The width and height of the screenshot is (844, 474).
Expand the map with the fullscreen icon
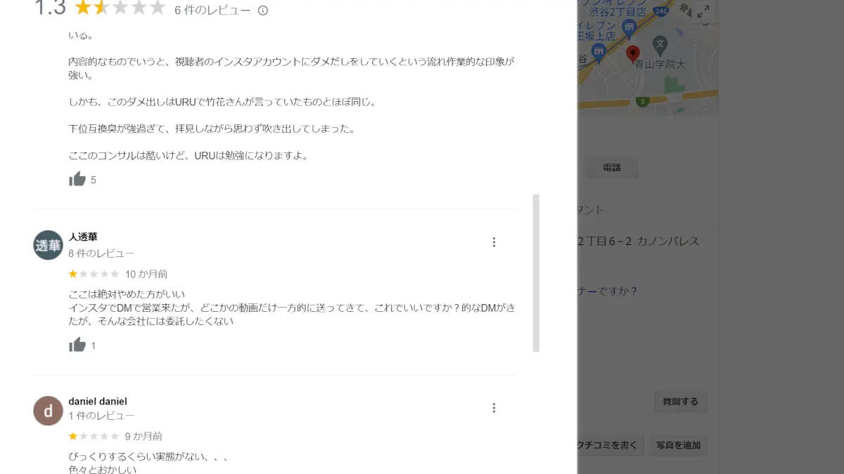(703, 11)
